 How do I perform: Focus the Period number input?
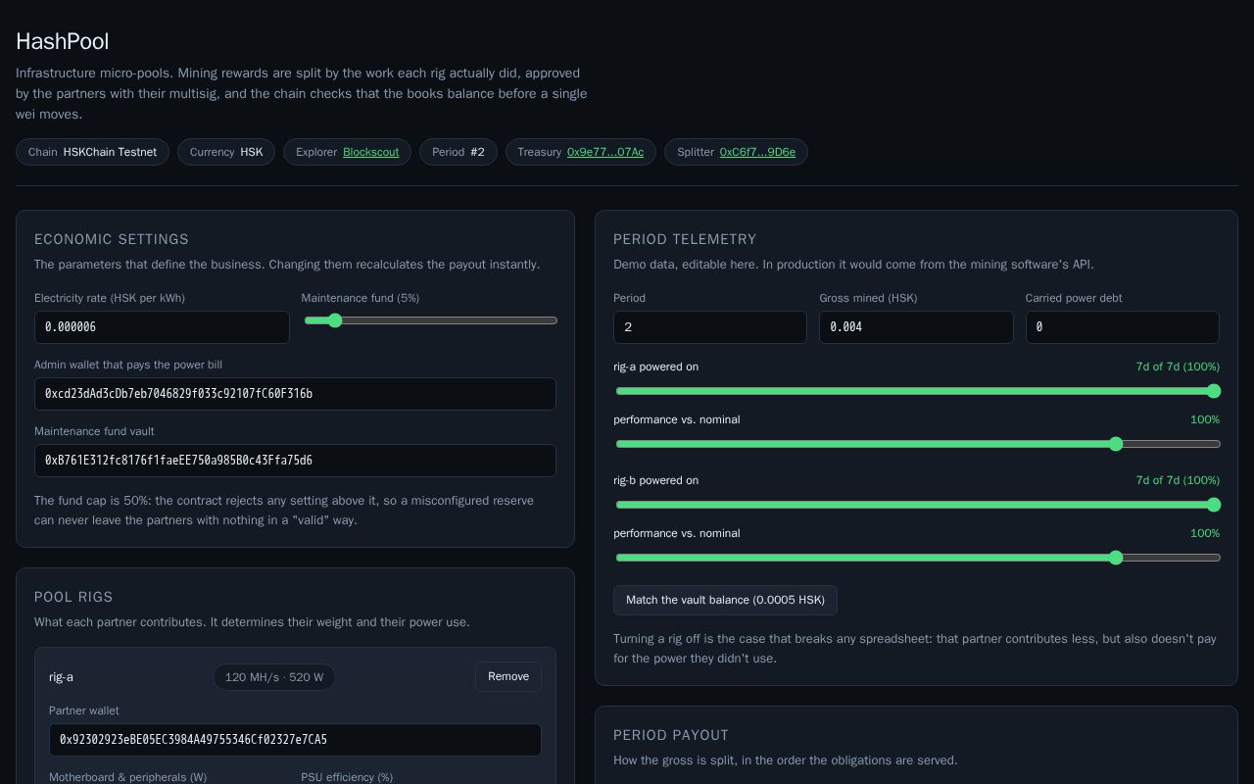click(710, 327)
